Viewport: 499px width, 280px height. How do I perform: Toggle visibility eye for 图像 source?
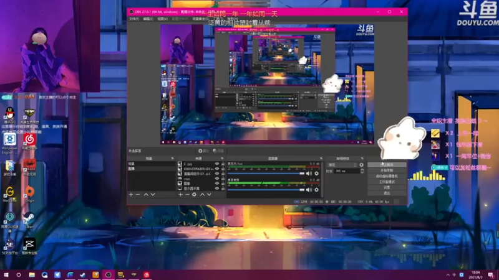[217, 184]
